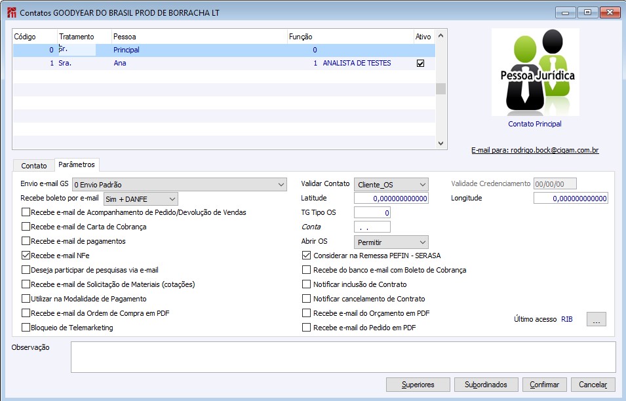
Task: Expand Recebe boleto por e-mail combo box
Action: (141, 199)
